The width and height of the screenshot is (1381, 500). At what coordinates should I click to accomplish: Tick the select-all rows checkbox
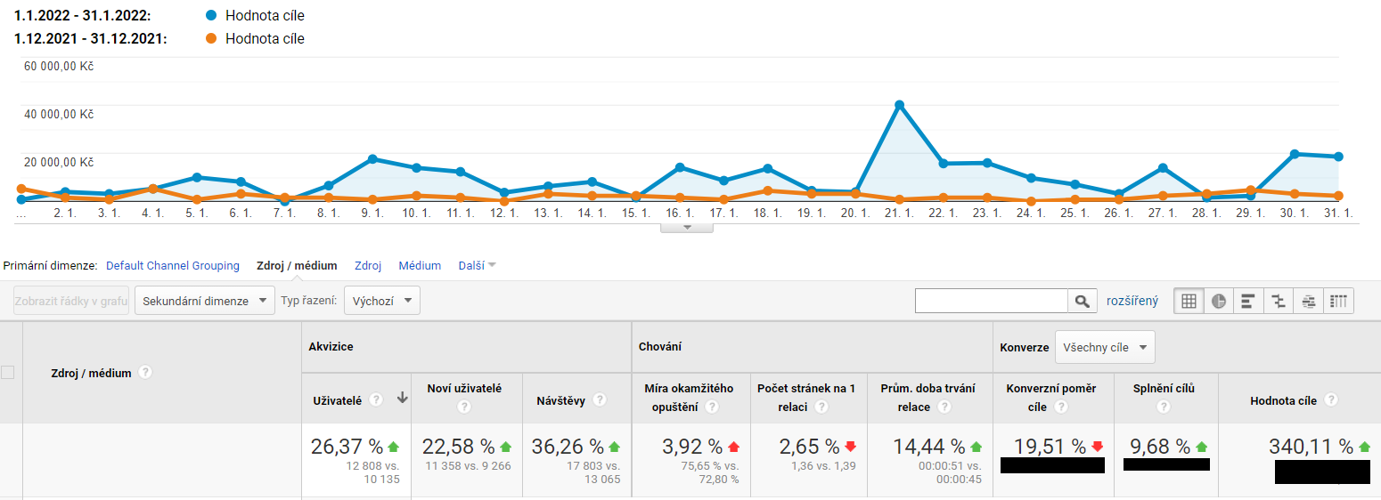pos(7,373)
